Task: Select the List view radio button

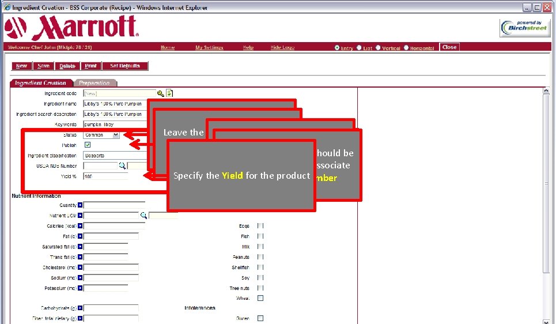Action: [x=359, y=47]
